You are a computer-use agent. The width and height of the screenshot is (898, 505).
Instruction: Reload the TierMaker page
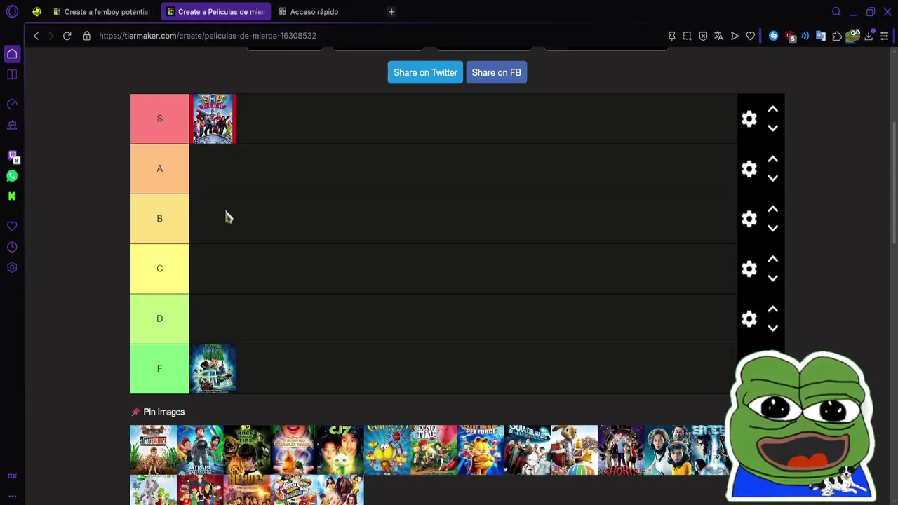[67, 36]
